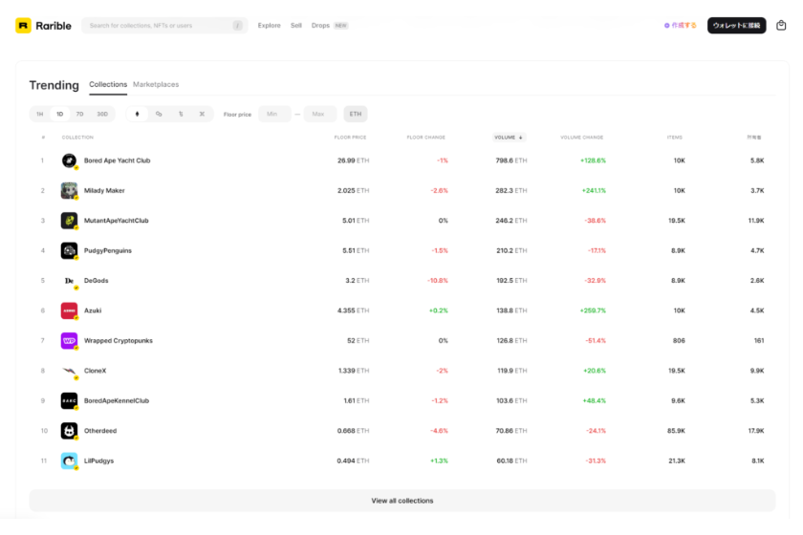Open Azuki collection name

93,310
